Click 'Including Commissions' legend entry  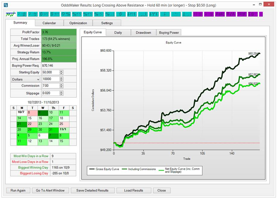tap(139, 169)
